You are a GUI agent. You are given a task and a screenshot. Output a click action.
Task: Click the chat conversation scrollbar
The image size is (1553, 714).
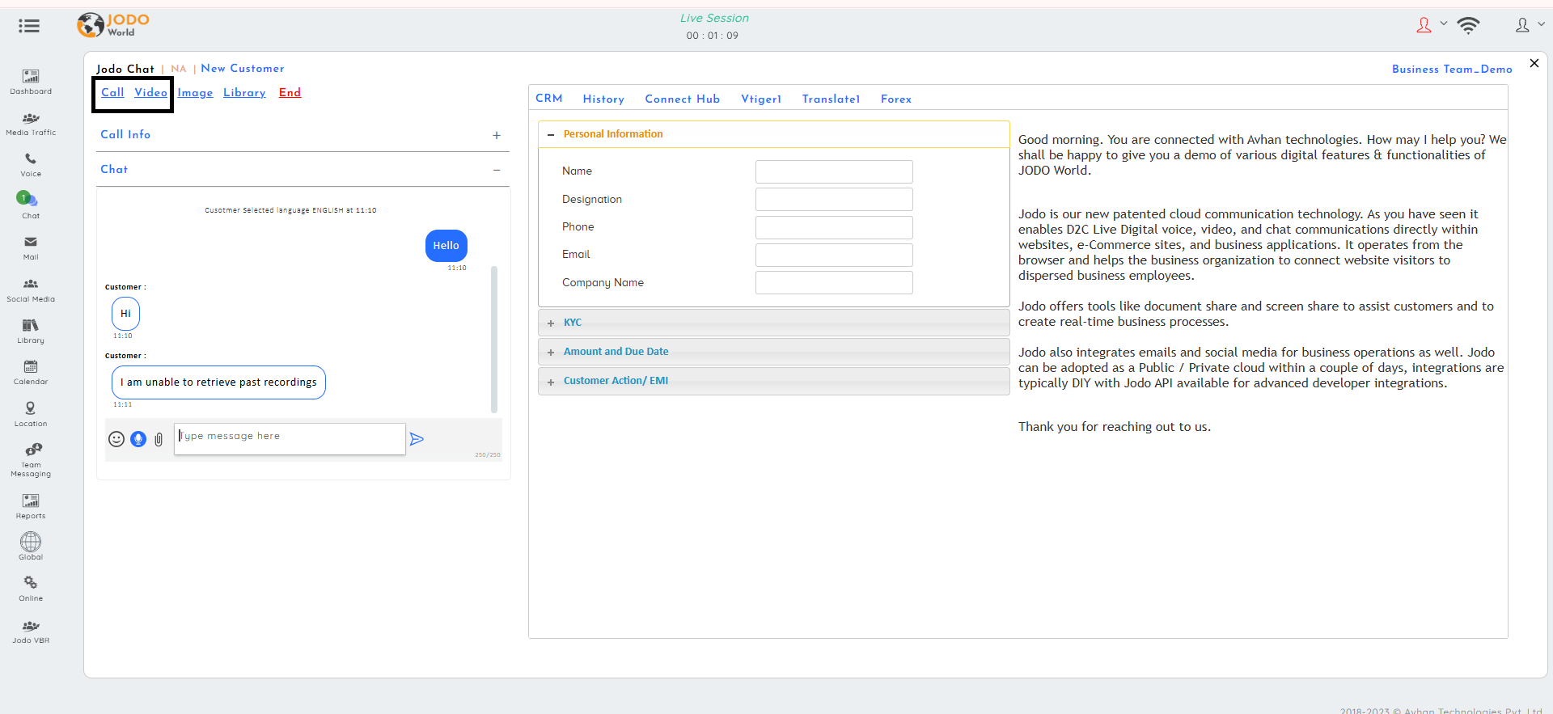[494, 340]
